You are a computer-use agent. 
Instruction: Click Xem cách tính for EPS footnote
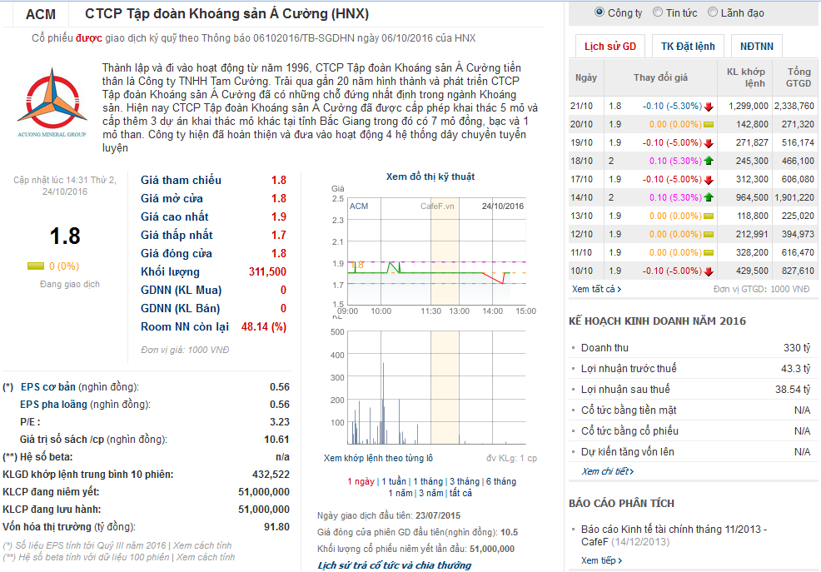202,545
